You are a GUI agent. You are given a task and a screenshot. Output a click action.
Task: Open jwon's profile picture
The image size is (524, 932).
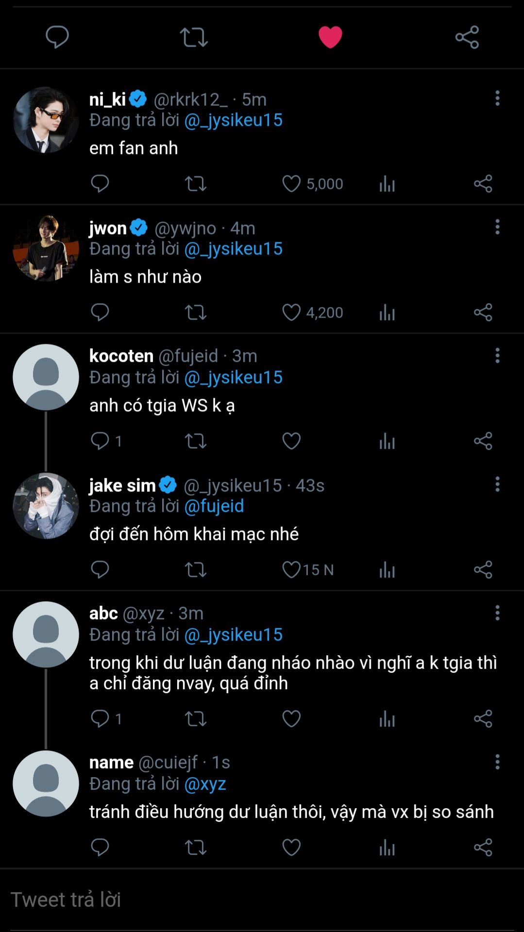pos(46,248)
